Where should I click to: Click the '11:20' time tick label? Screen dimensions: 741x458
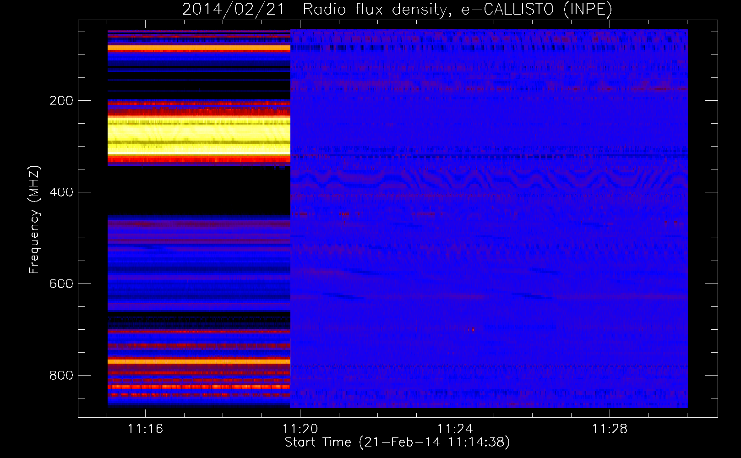(300, 429)
